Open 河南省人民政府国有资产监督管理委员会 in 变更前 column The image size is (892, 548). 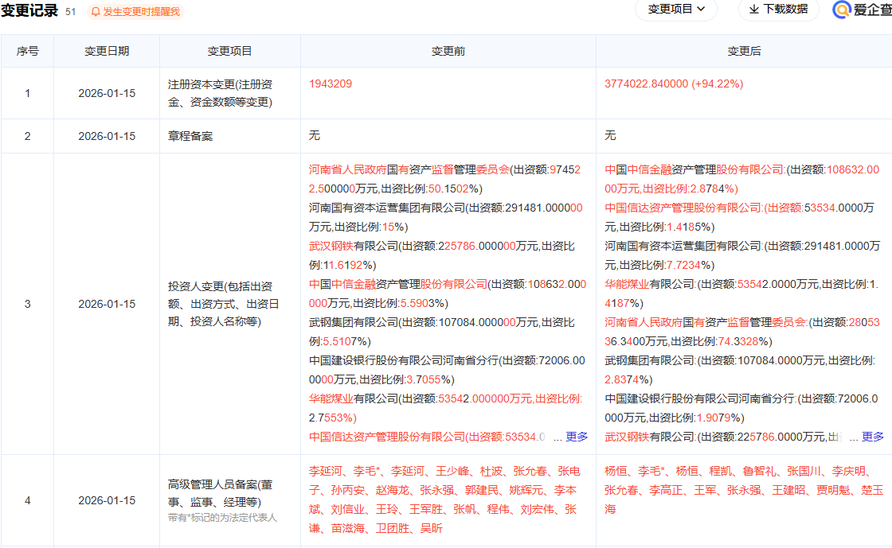point(409,169)
